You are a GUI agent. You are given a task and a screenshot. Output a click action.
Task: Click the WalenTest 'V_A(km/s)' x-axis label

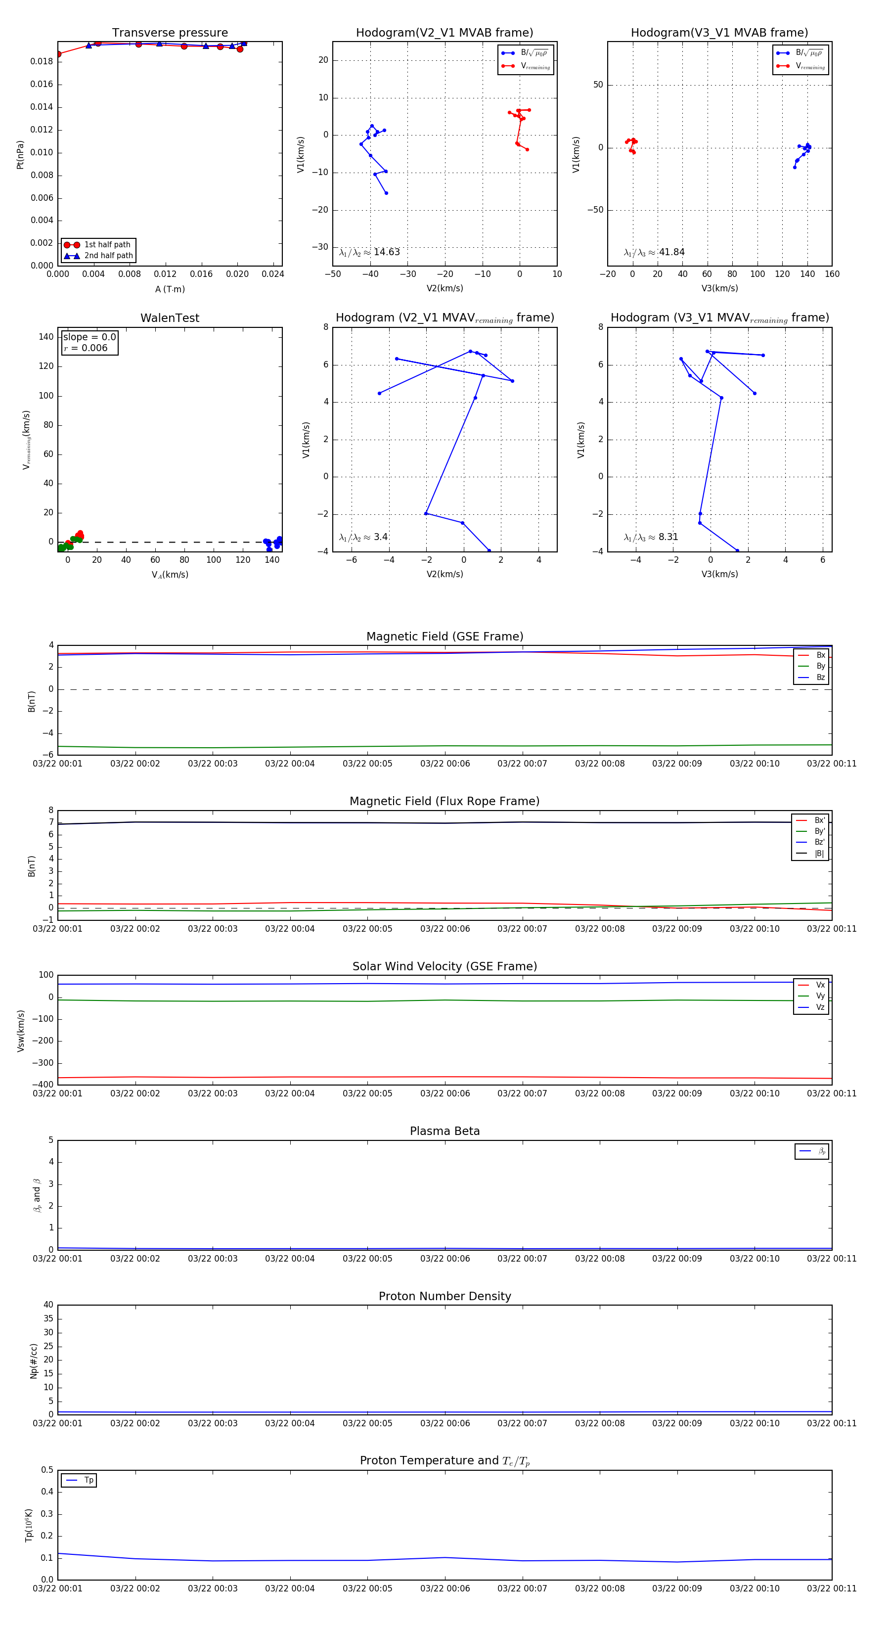pyautogui.click(x=170, y=575)
